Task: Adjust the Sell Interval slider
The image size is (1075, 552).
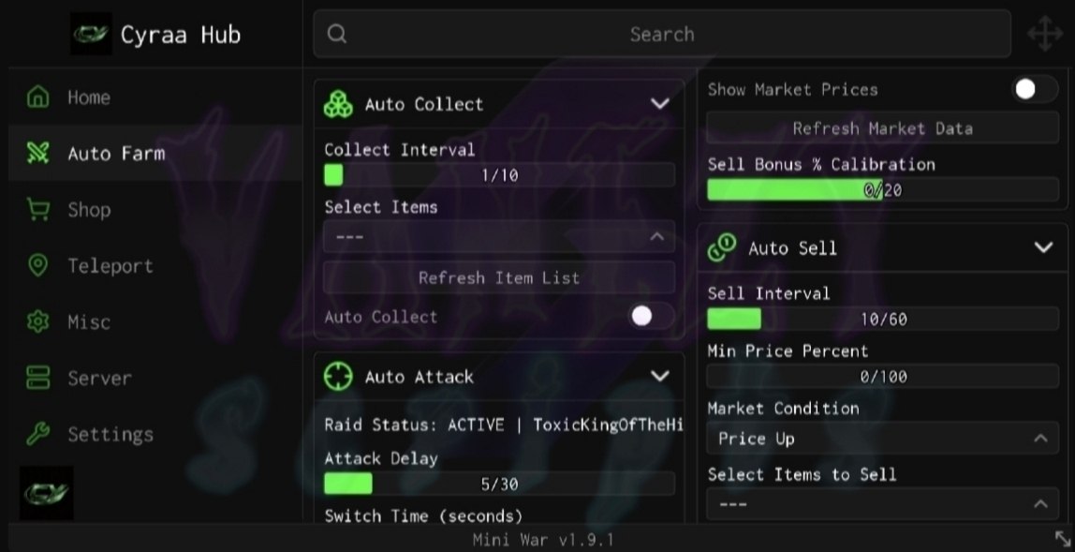Action: click(x=882, y=319)
